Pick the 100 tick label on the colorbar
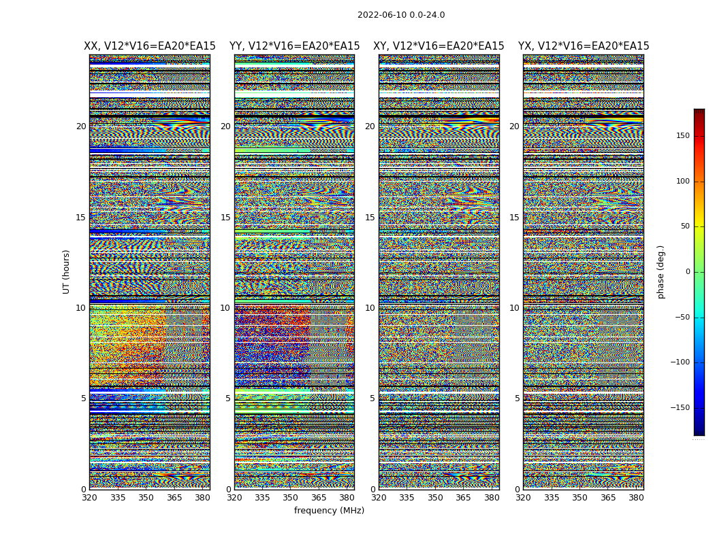 point(683,181)
